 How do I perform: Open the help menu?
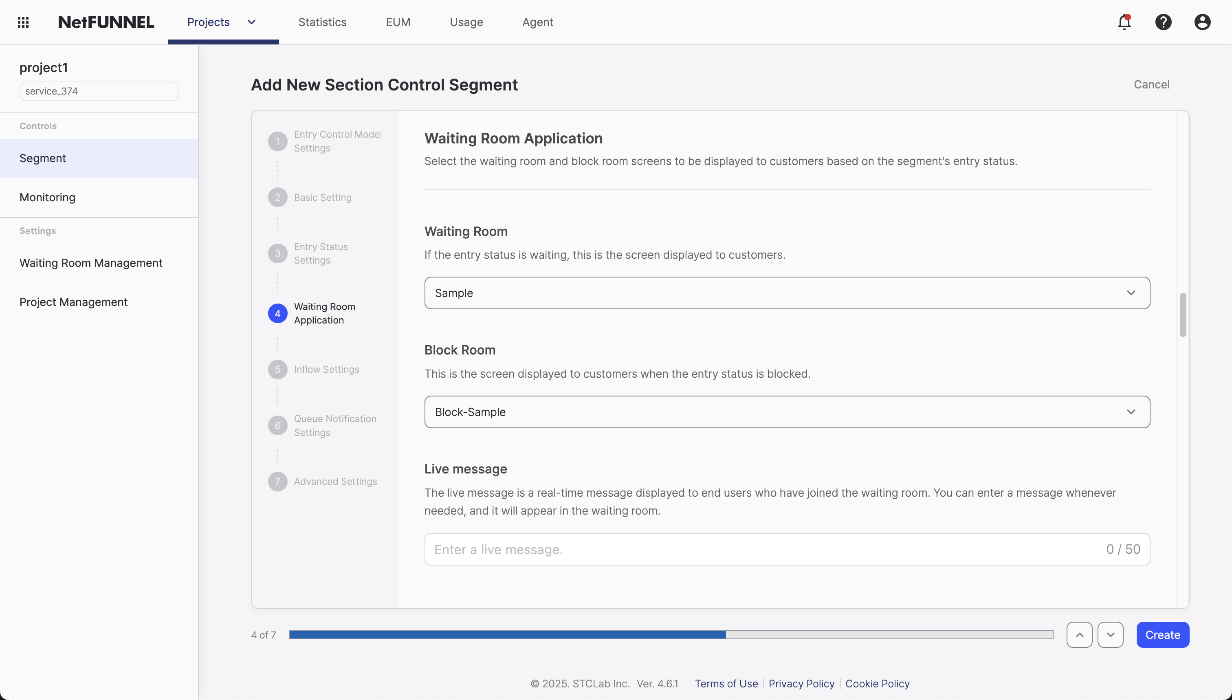tap(1163, 22)
